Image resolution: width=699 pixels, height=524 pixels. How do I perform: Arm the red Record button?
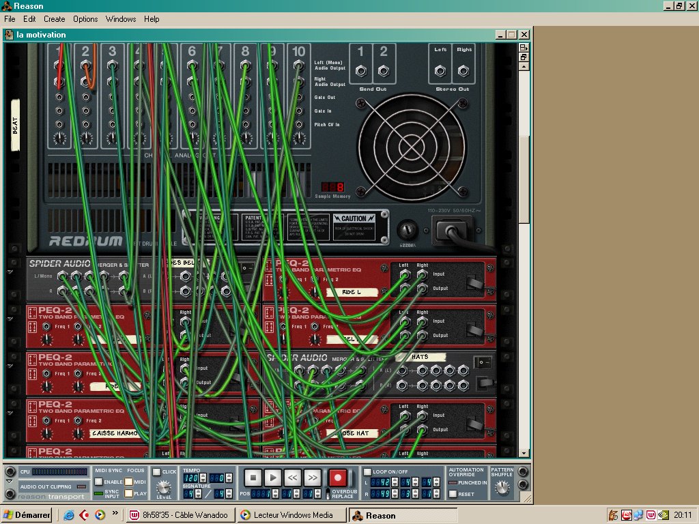click(x=337, y=478)
